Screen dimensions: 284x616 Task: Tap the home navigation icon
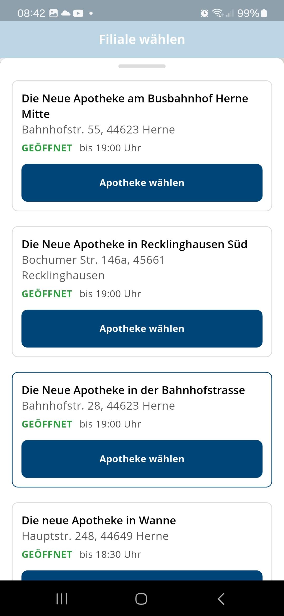(x=141, y=599)
